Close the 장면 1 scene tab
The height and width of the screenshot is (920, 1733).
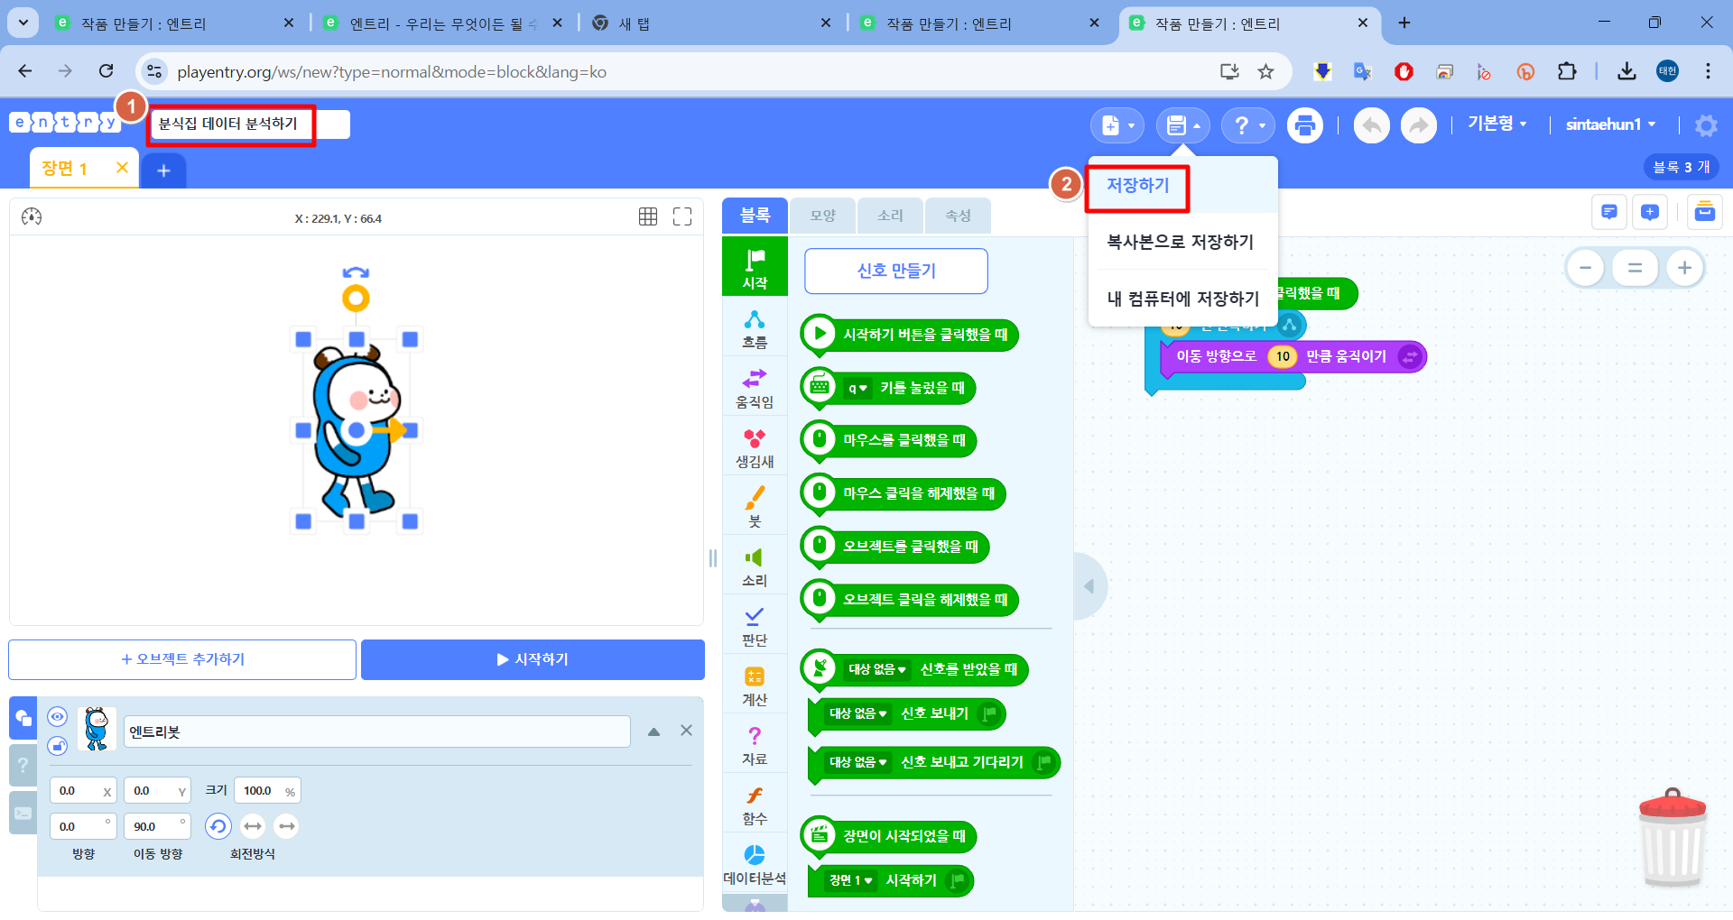point(122,168)
